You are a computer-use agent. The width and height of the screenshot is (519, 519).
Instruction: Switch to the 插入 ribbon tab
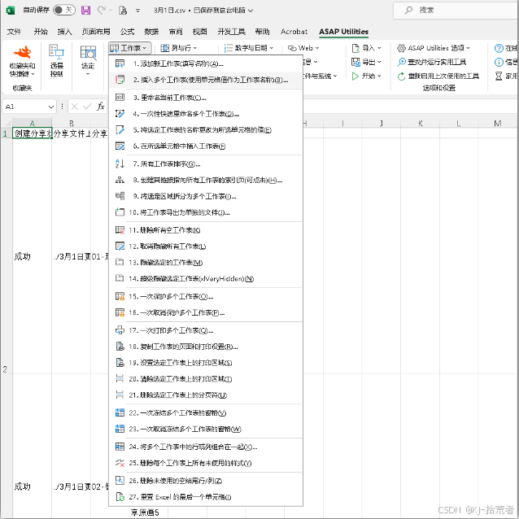[64, 32]
